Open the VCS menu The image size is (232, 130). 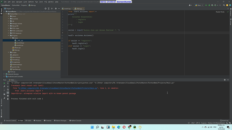pyautogui.click(x=46, y=2)
